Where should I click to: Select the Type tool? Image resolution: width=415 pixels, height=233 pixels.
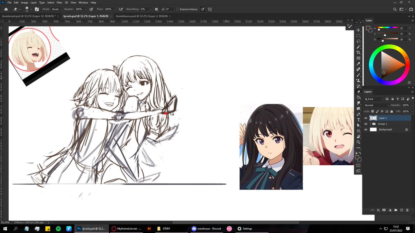[x=358, y=120]
